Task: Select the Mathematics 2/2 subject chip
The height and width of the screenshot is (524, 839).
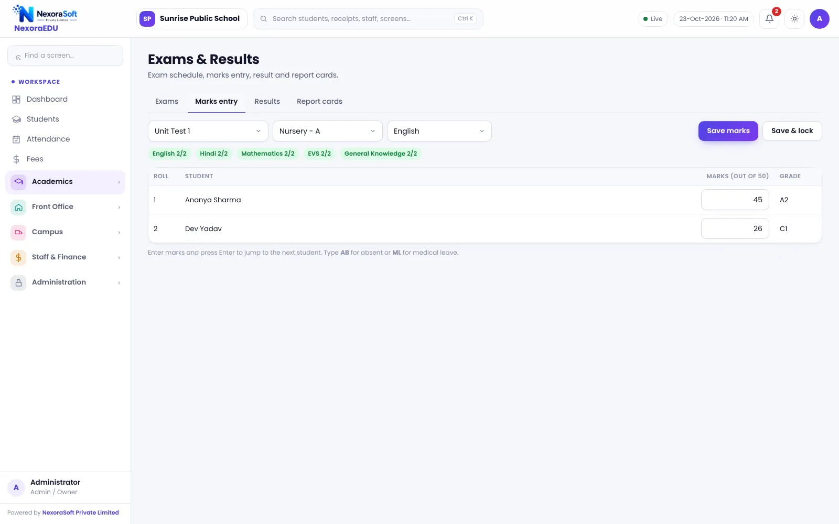Action: 268,154
